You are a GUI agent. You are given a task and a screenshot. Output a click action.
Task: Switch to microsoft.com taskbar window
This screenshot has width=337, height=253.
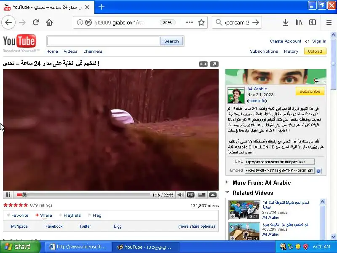[78, 247]
